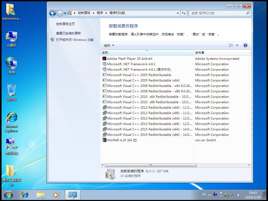
Task: Click the Forward navigation arrow
Action: [60, 13]
